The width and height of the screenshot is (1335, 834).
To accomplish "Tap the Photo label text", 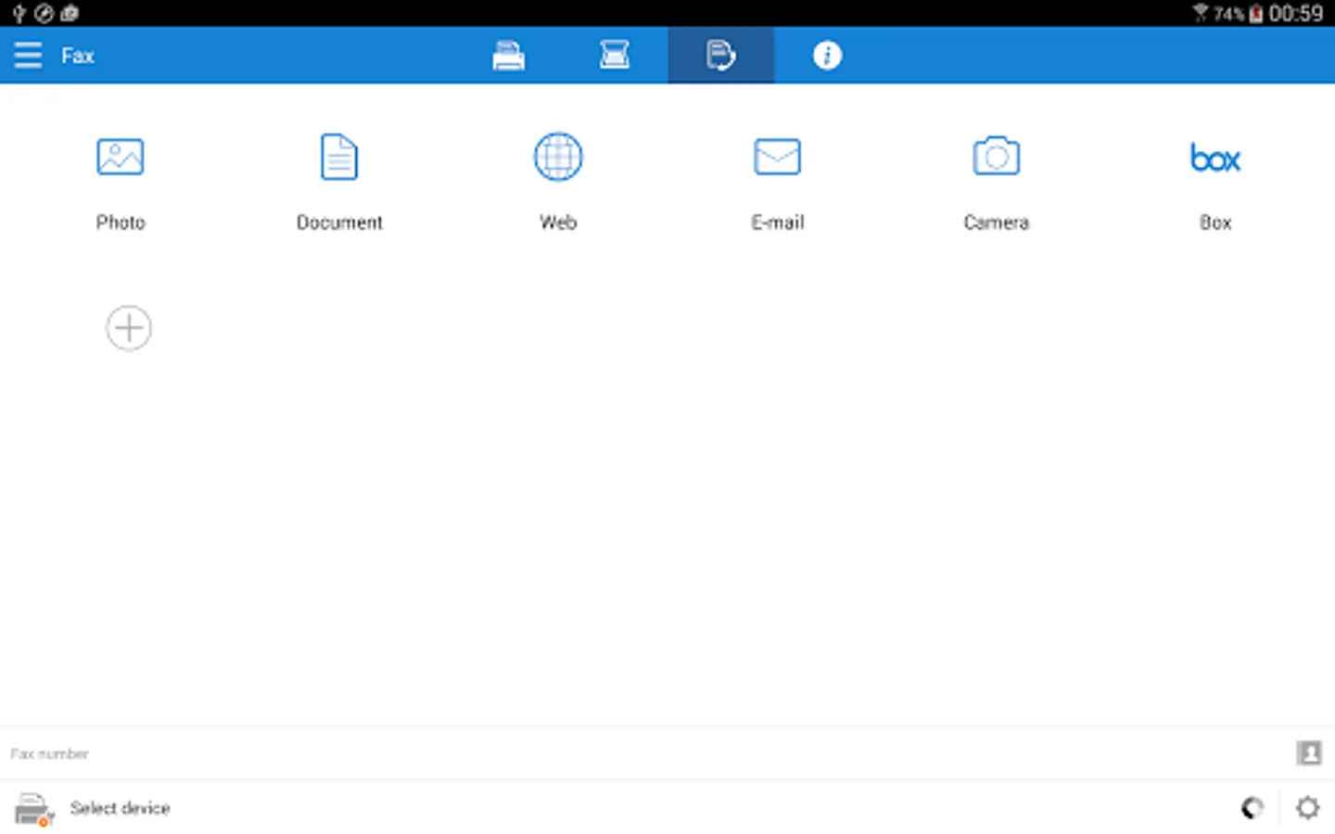I will pos(121,222).
